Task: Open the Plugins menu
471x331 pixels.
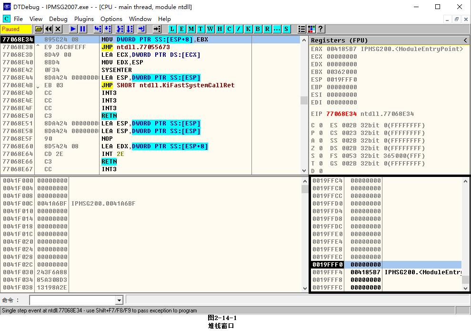Action: tap(84, 19)
